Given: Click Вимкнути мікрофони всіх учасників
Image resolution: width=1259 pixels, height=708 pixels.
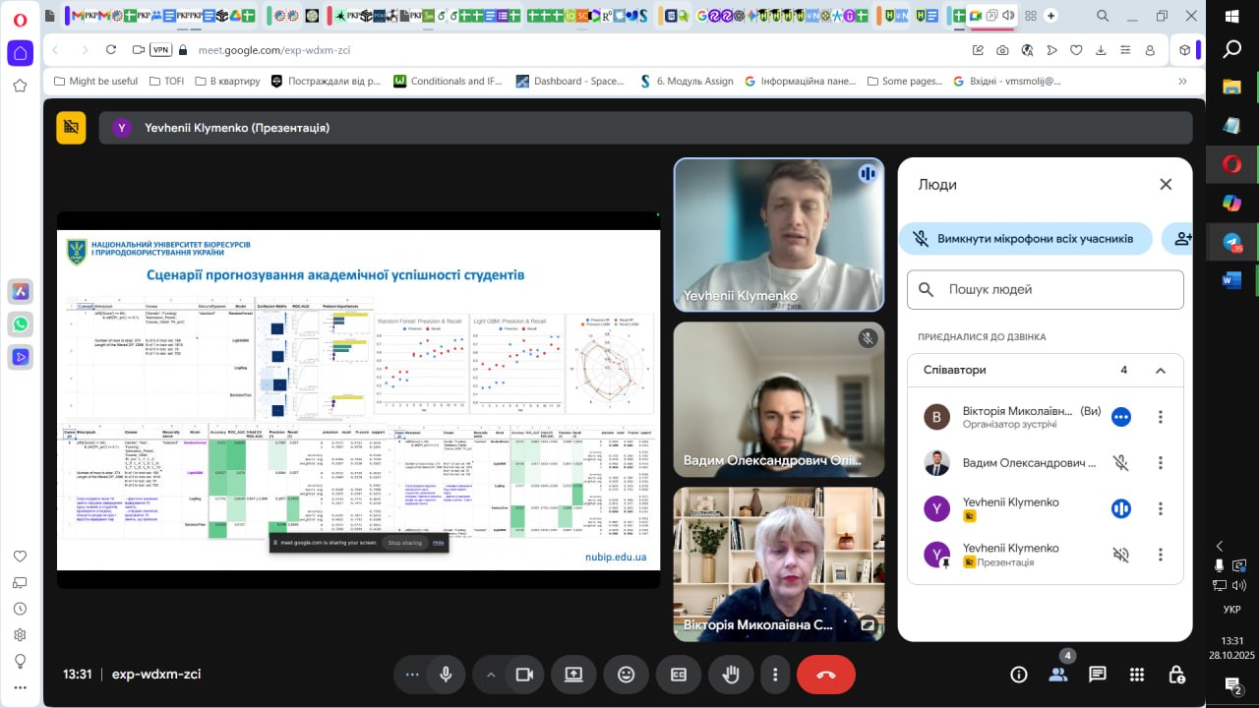Looking at the screenshot, I should click(x=1025, y=239).
